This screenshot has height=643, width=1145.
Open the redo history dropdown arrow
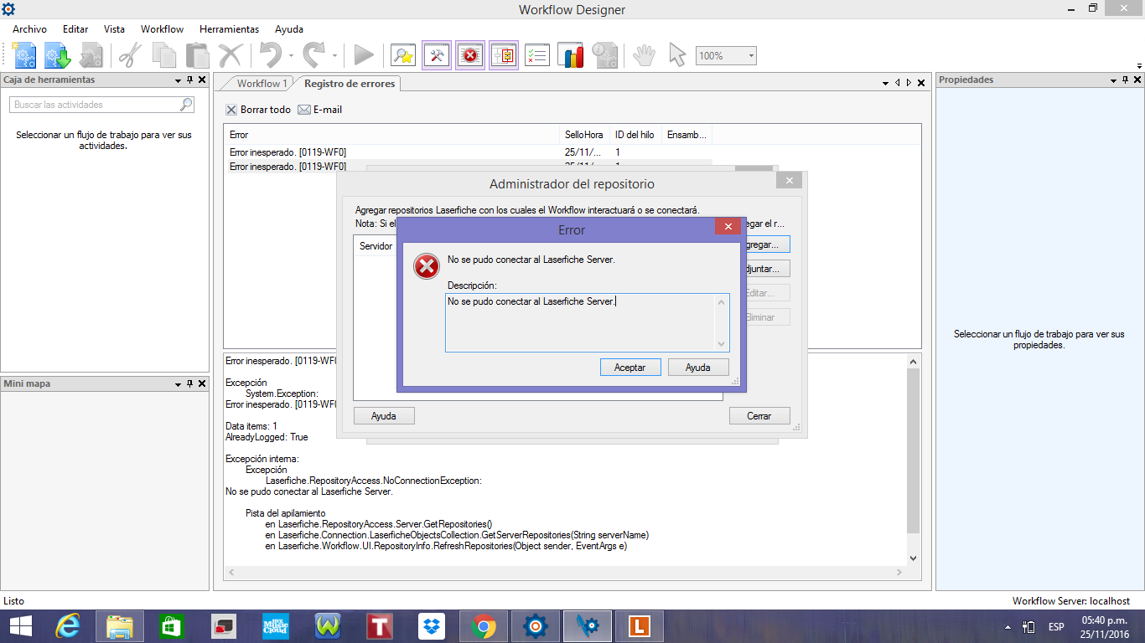tap(334, 56)
